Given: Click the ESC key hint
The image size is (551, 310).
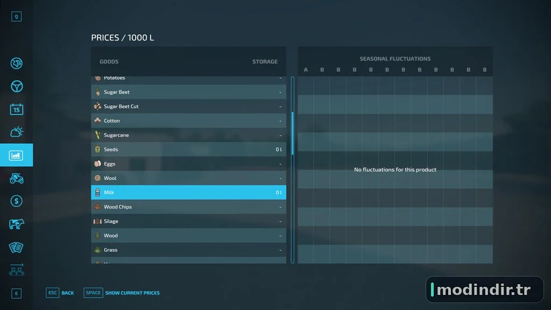Looking at the screenshot, I should point(52,293).
